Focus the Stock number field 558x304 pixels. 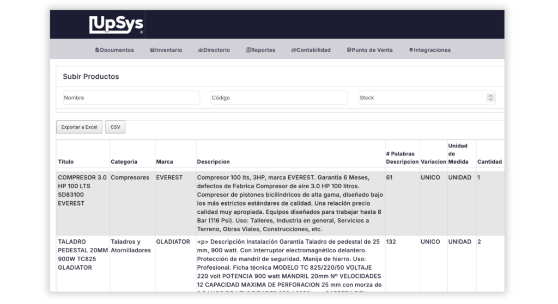[x=421, y=98]
